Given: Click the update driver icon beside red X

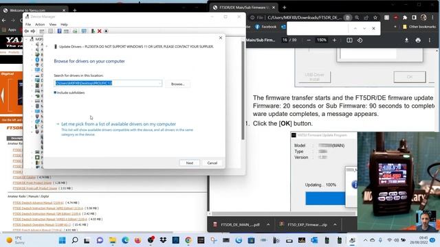Looking at the screenshot, I should tap(93, 31).
